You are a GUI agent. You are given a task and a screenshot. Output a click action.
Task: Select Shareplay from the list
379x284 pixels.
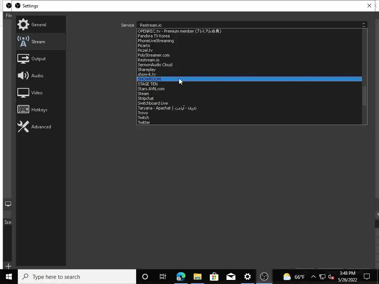tap(249, 70)
